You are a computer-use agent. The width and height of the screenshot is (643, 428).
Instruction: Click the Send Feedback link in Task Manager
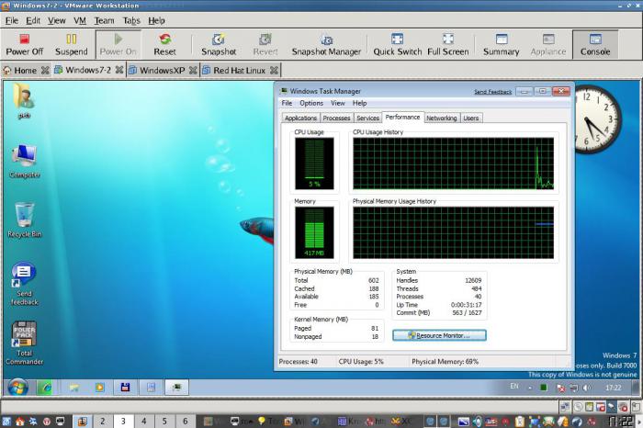(492, 92)
